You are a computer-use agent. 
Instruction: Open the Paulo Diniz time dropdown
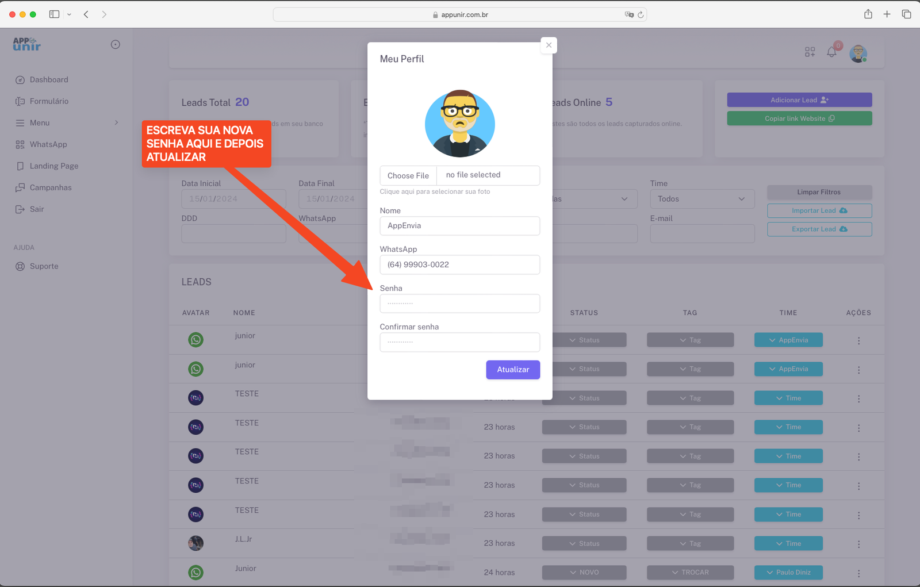pos(788,573)
